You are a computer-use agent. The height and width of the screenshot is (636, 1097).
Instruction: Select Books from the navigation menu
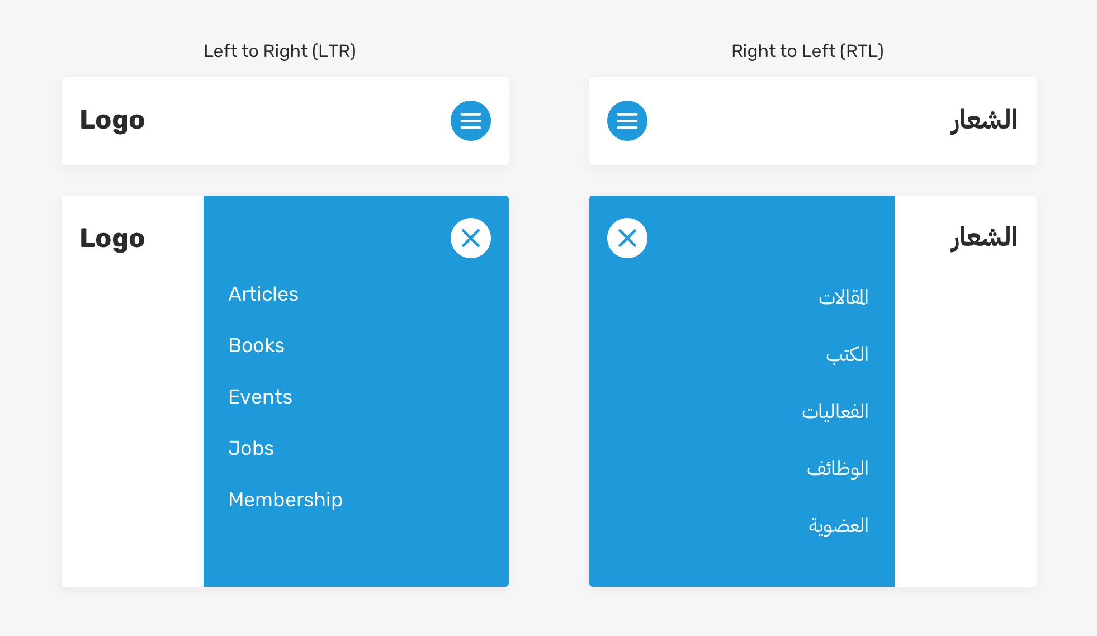point(256,345)
